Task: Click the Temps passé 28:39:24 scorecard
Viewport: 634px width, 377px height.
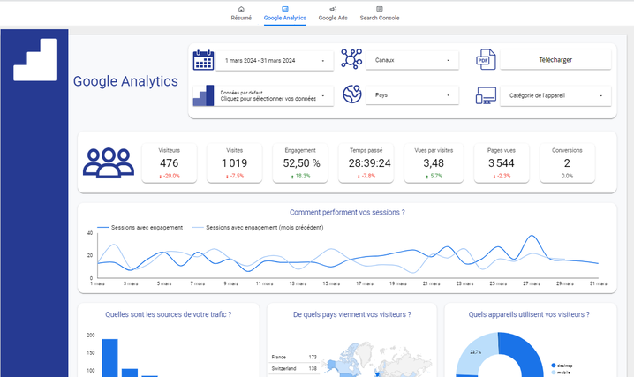Action: (x=366, y=162)
